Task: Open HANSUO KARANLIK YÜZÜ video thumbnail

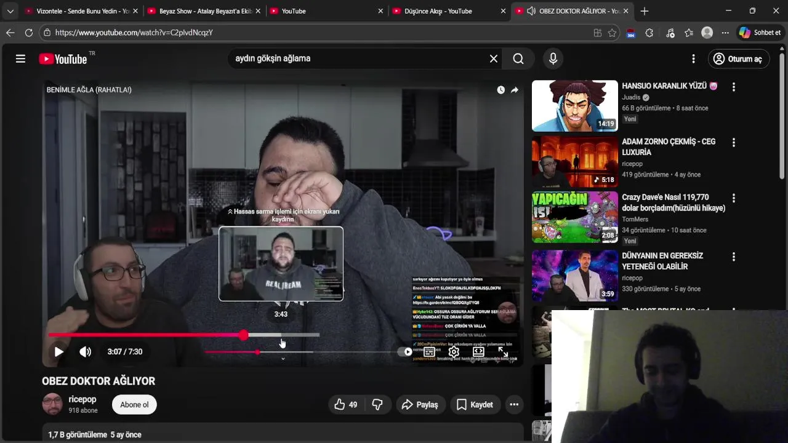Action: click(575, 106)
